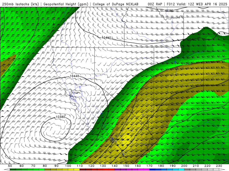This screenshot has height=171, width=229.
Task: Click the 180 value on the color scale
Action: (x=161, y=166)
